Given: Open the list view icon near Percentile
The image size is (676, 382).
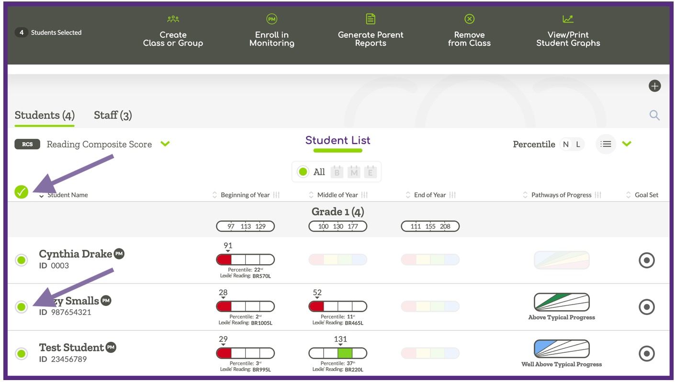Looking at the screenshot, I should coord(606,144).
